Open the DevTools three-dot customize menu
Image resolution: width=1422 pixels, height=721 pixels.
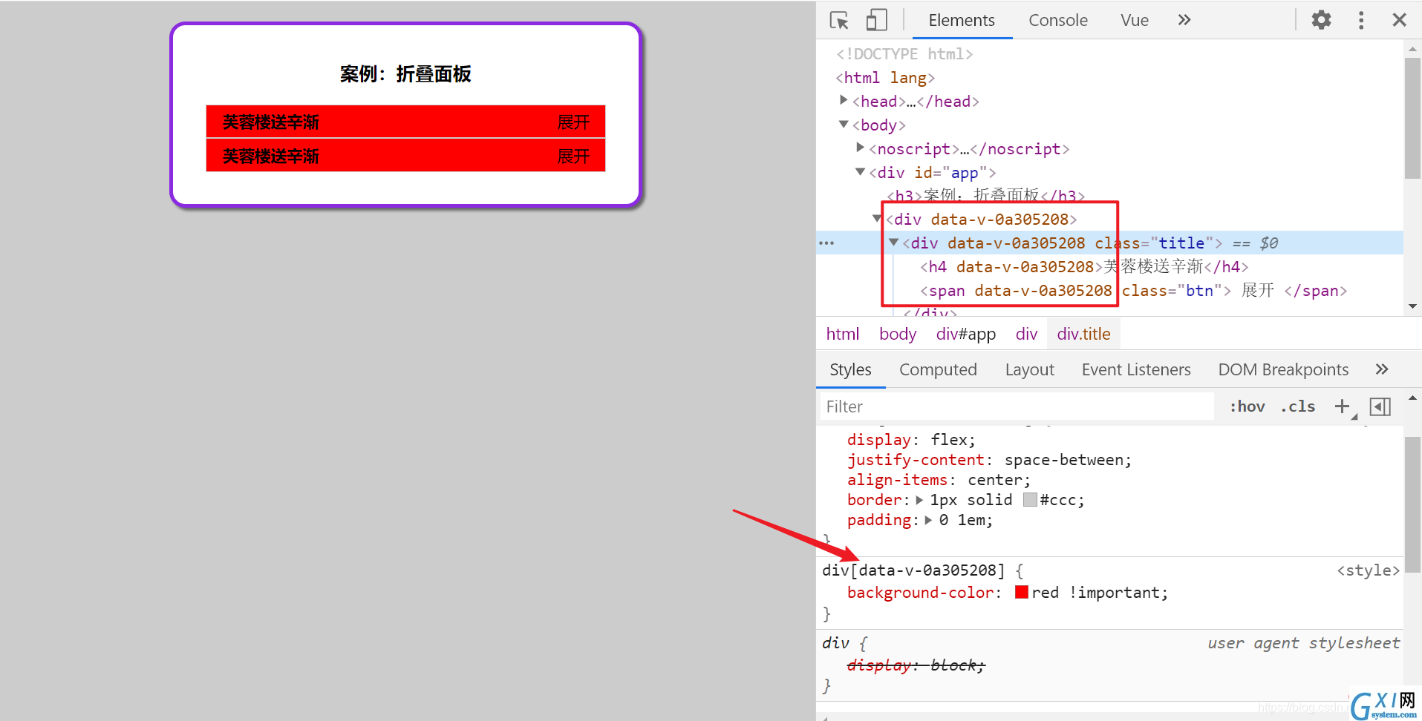click(x=1361, y=20)
